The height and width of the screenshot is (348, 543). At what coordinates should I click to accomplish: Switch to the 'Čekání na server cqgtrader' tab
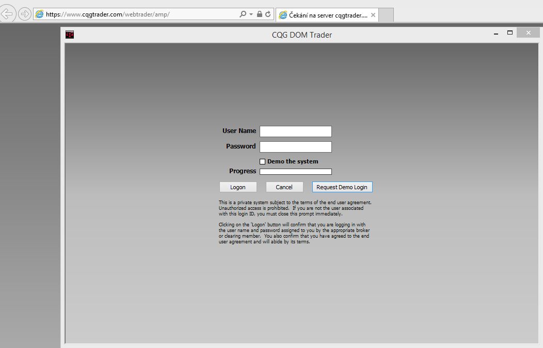click(x=327, y=15)
